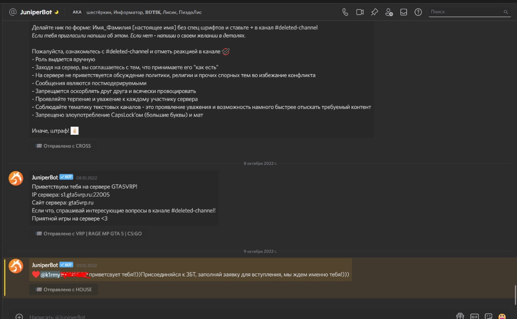Click the Отправлено с CROSS server tag

tap(63, 146)
